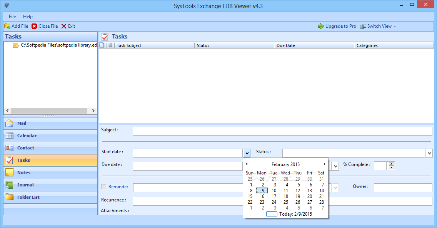437x228 pixels.
Task: Click the February 2015 month title
Action: coord(286,164)
